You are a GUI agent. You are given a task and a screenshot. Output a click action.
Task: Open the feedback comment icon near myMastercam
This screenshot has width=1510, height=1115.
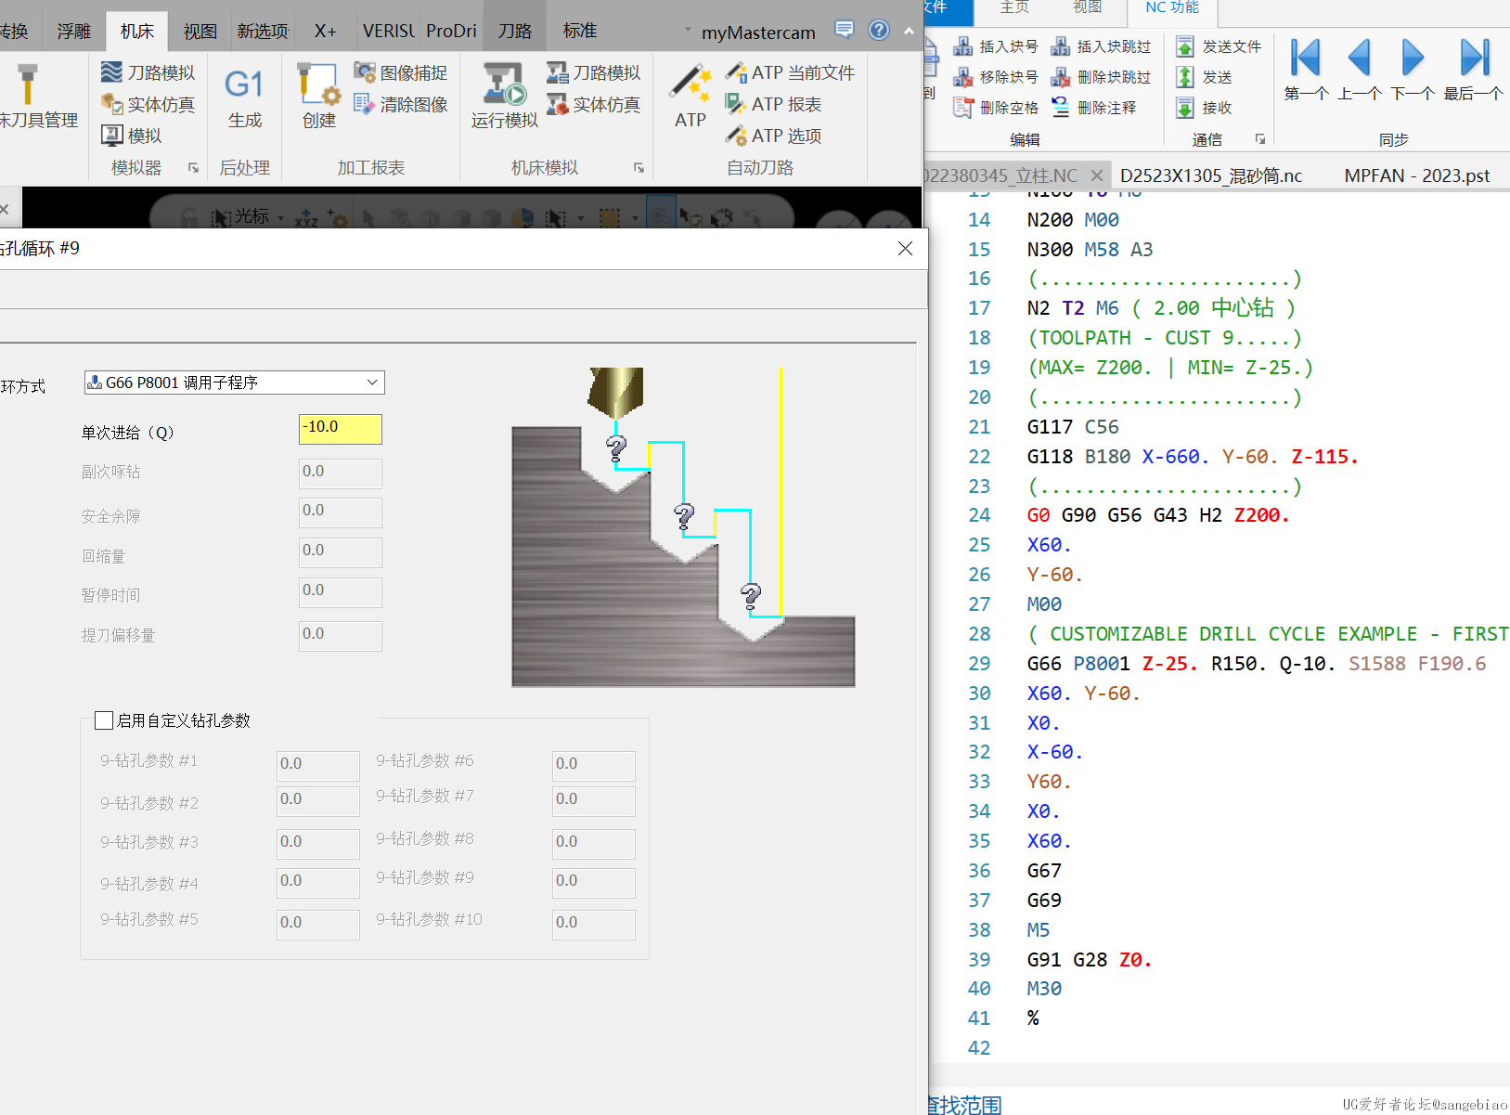[845, 30]
